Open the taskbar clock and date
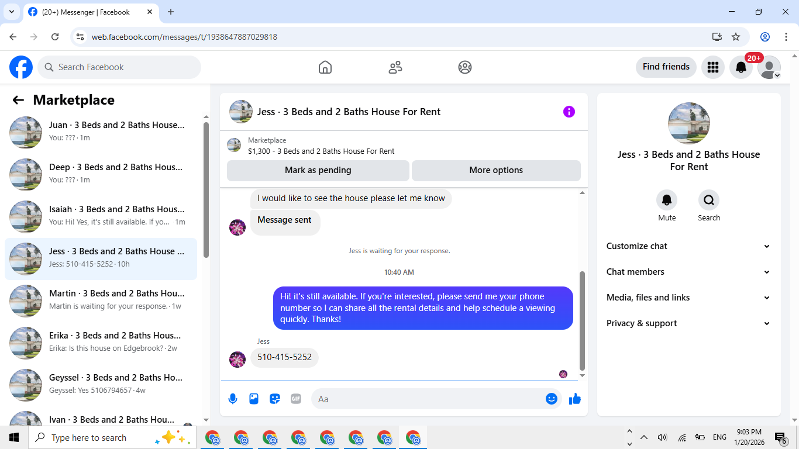799x449 pixels. pyautogui.click(x=749, y=437)
